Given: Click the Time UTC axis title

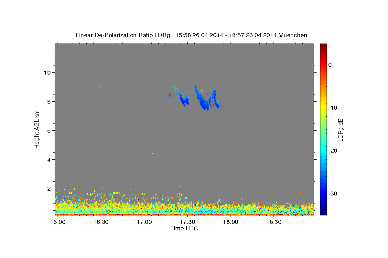Looking at the screenshot, I should 184,228.
